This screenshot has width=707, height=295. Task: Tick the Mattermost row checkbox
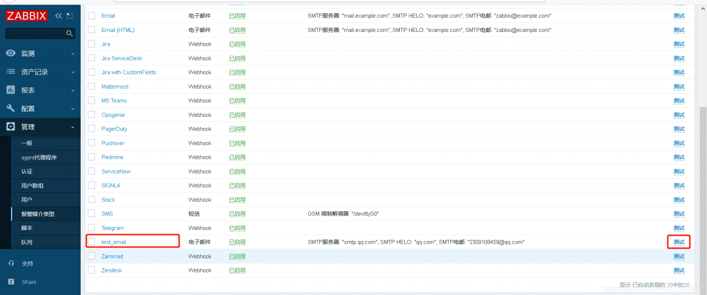point(92,87)
